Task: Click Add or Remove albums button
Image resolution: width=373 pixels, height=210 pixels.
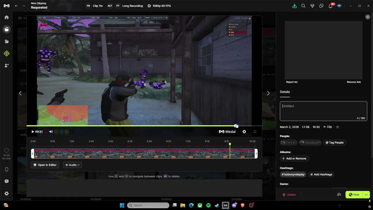Action: 295,158
